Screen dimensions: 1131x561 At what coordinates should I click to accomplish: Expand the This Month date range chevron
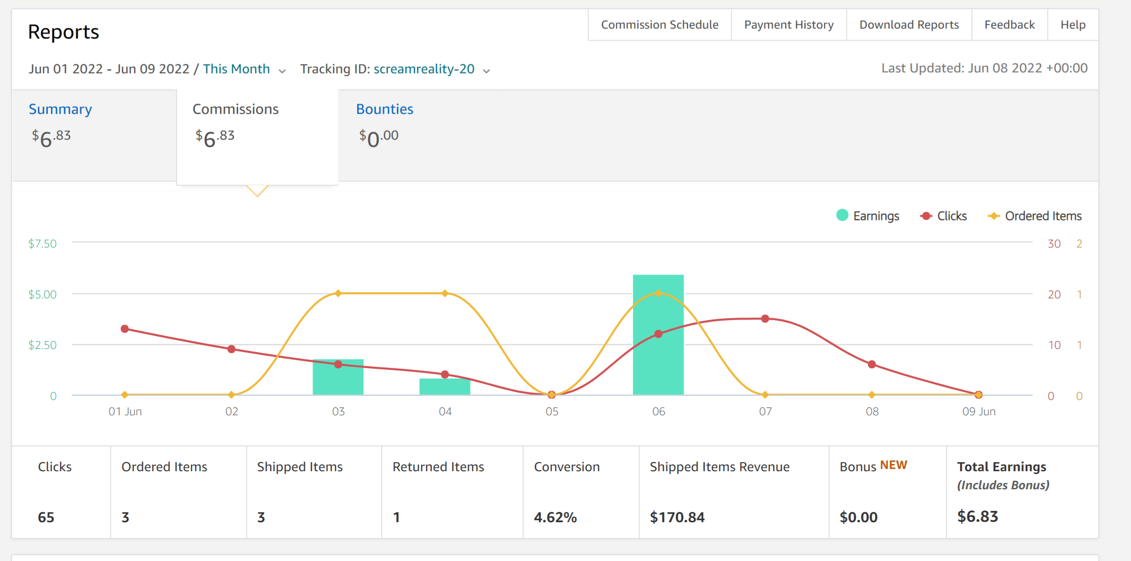pos(282,71)
